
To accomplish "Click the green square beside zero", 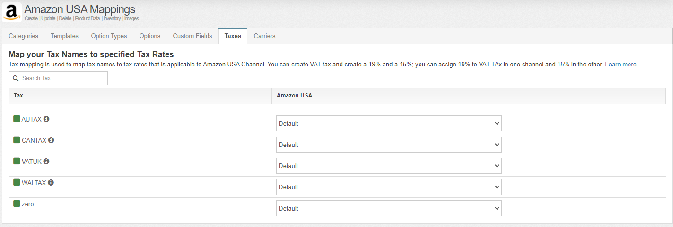I will tap(17, 203).
